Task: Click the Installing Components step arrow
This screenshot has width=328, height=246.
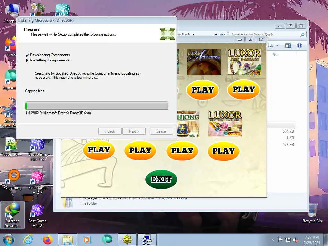Action: click(x=27, y=60)
